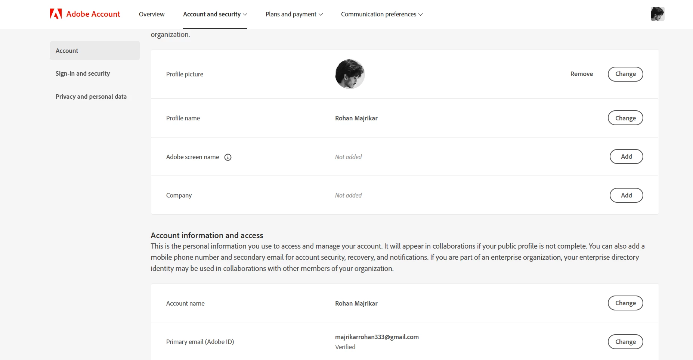Click the Adobe logo icon
693x360 pixels.
(56, 14)
